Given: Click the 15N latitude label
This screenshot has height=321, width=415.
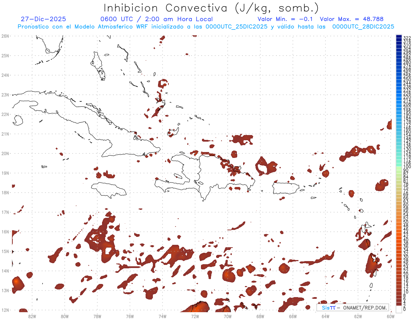Looking at the screenshot, I should pos(5,251).
